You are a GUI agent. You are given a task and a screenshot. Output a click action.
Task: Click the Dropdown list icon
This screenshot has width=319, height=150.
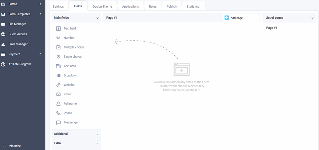coord(58,76)
